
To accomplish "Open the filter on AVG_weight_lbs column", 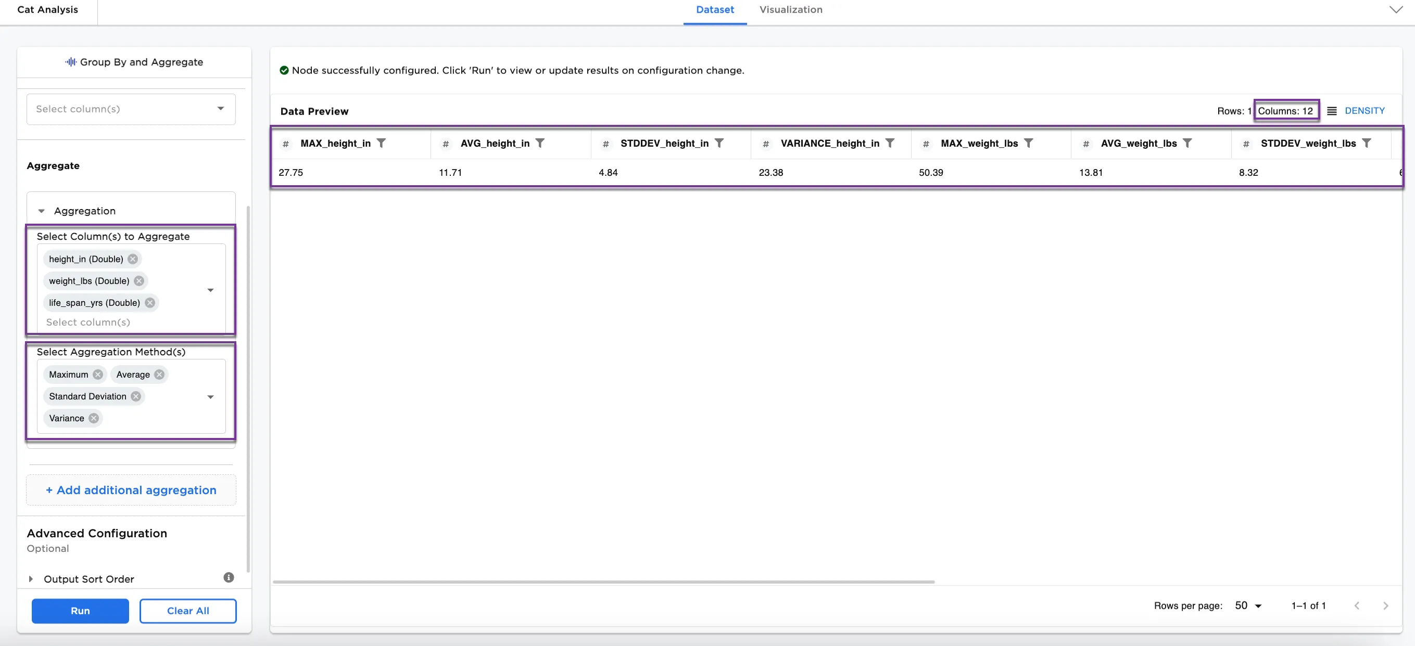I will (1188, 143).
